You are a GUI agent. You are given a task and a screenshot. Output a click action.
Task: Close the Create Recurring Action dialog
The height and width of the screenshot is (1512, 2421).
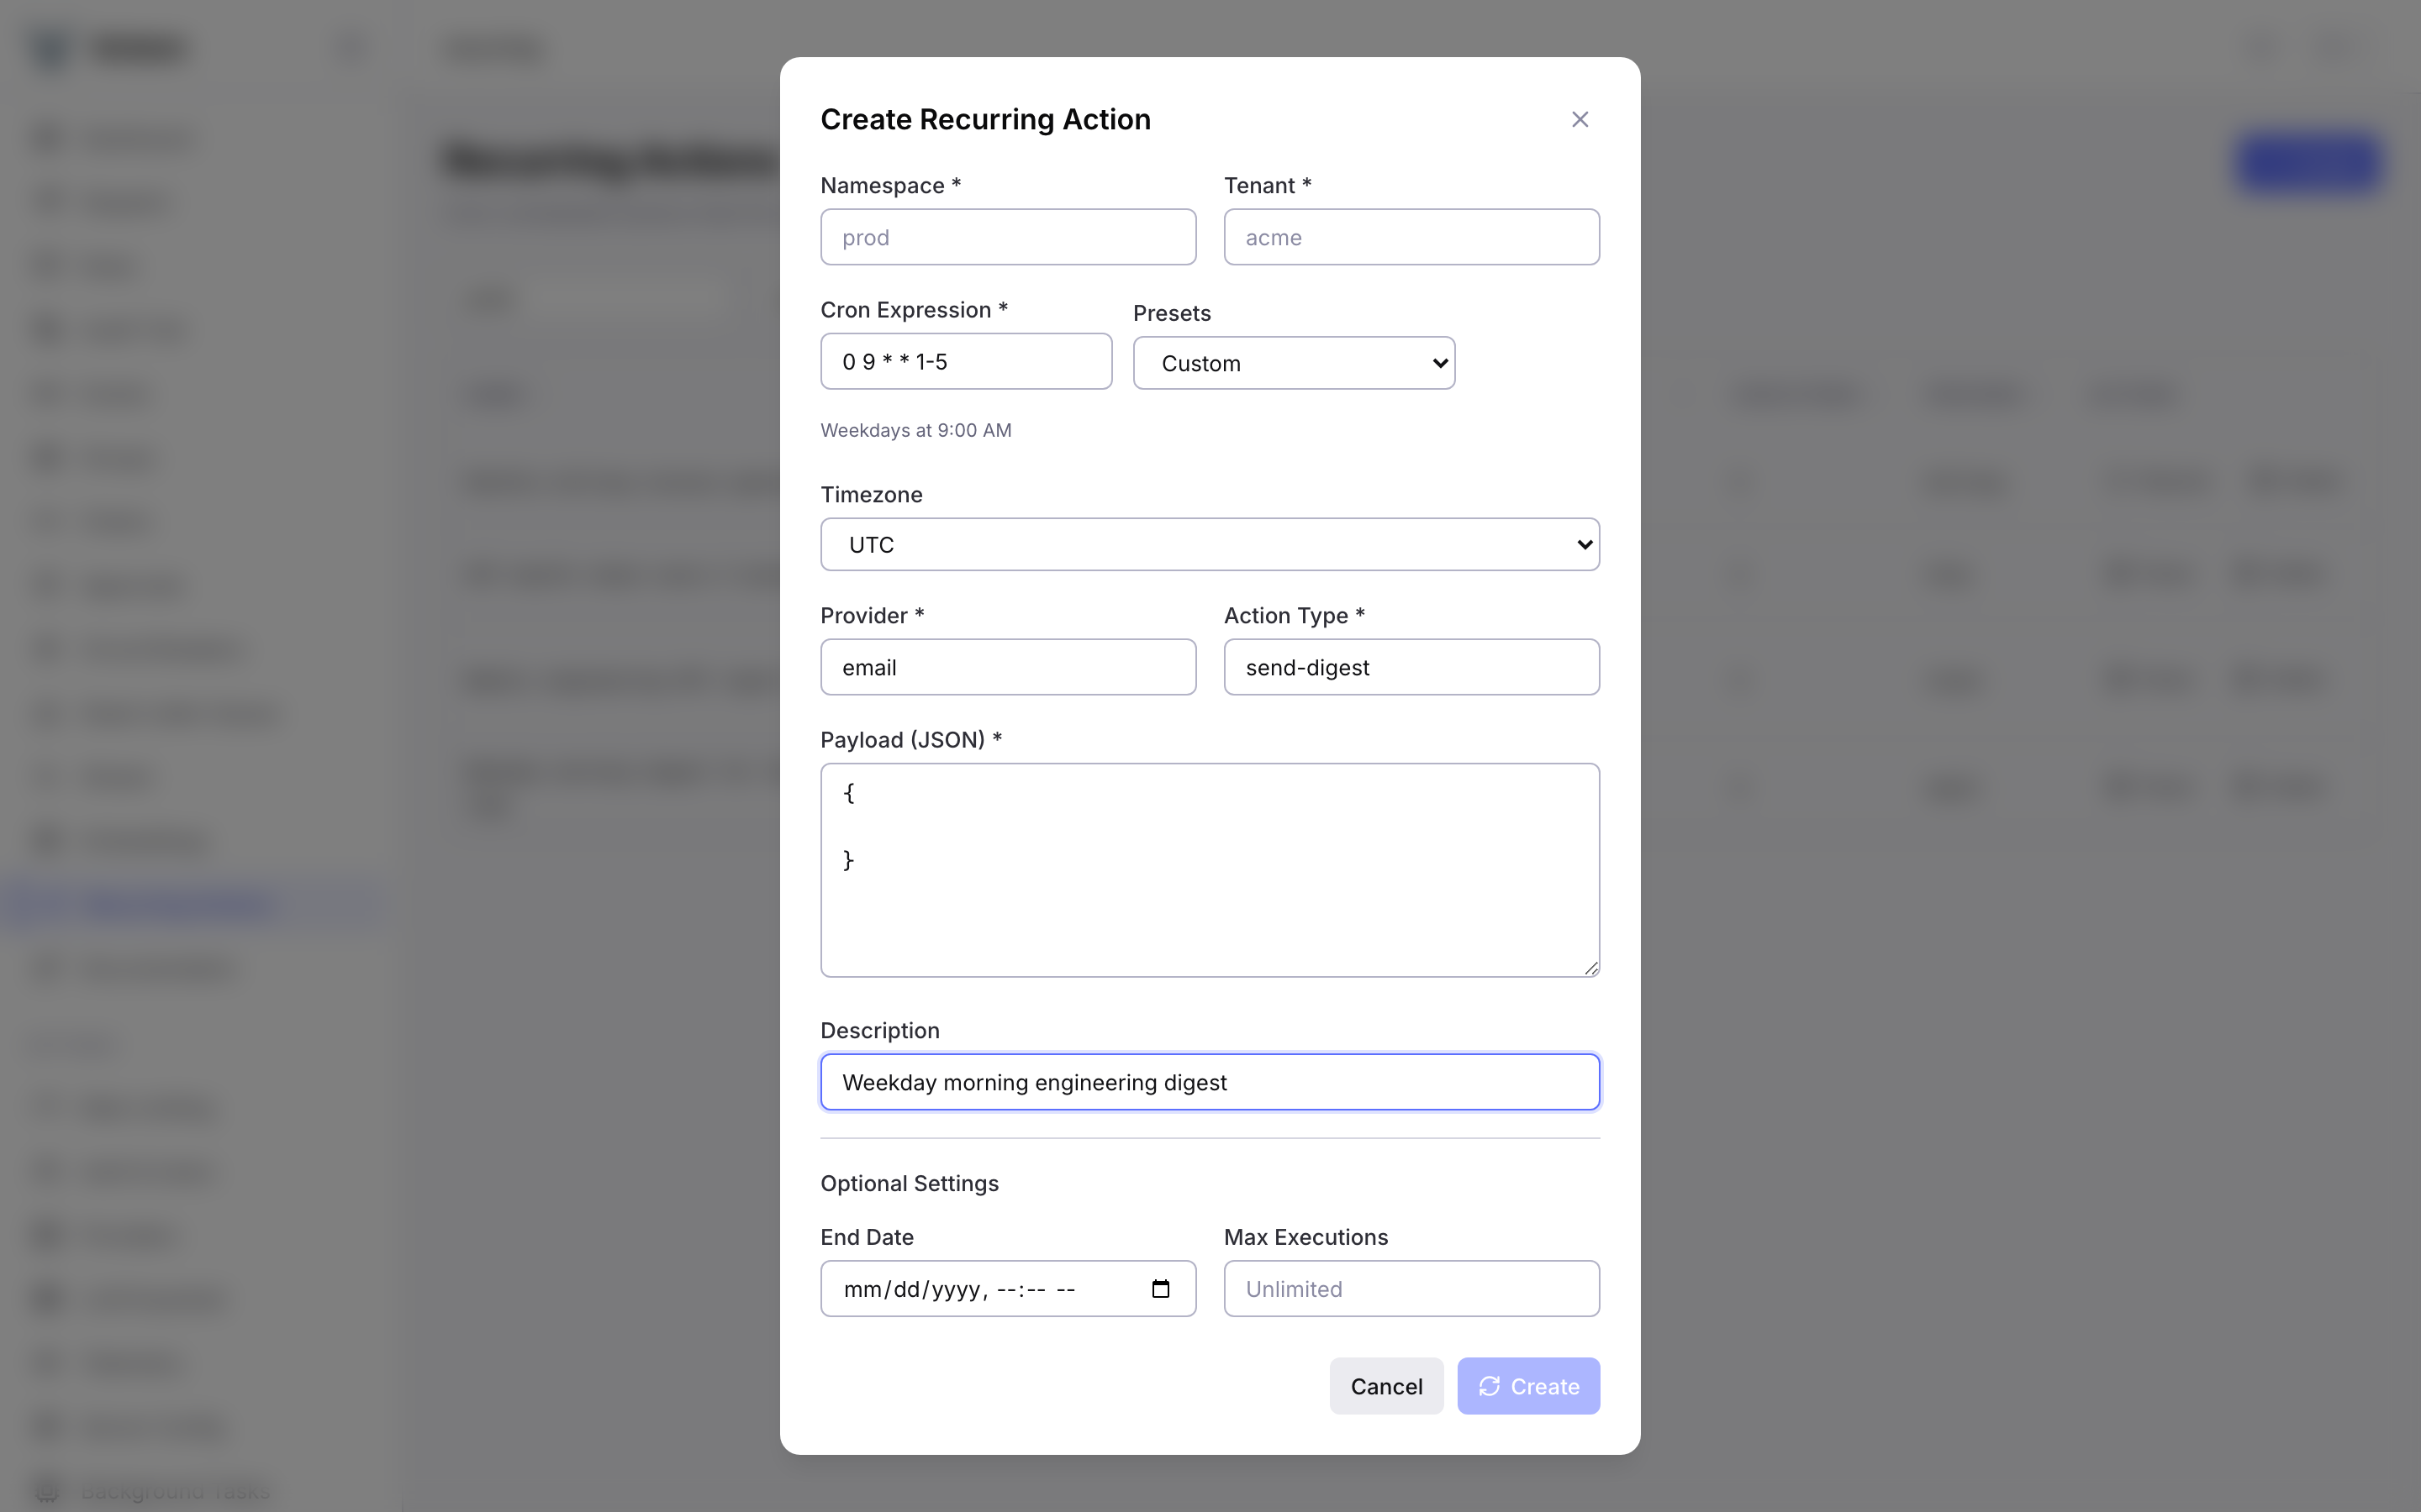coord(1579,119)
